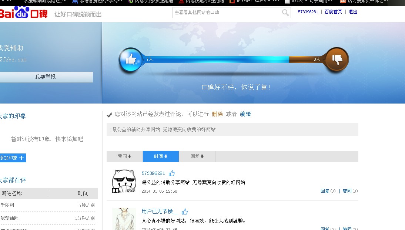Click the 2014-01-06 22:50 timestamp
Image resolution: width=405 pixels, height=230 pixels.
[x=159, y=191]
